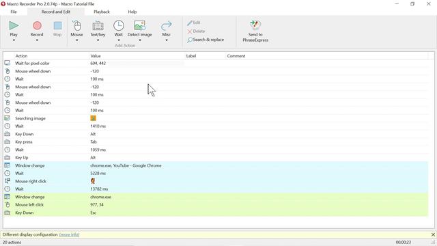Click the blue Stop square icon
Viewport: 437px width, 246px height.
point(57,26)
